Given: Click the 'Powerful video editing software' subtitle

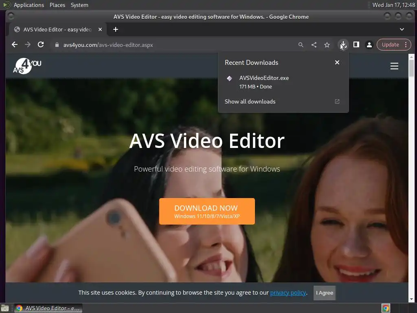Looking at the screenshot, I should pyautogui.click(x=207, y=169).
